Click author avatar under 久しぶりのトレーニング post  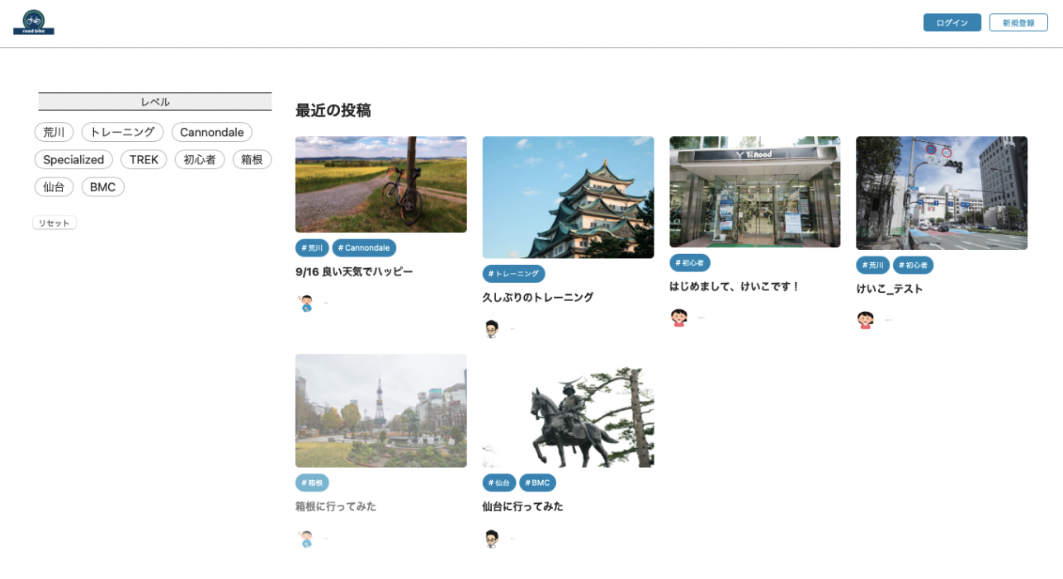click(492, 329)
